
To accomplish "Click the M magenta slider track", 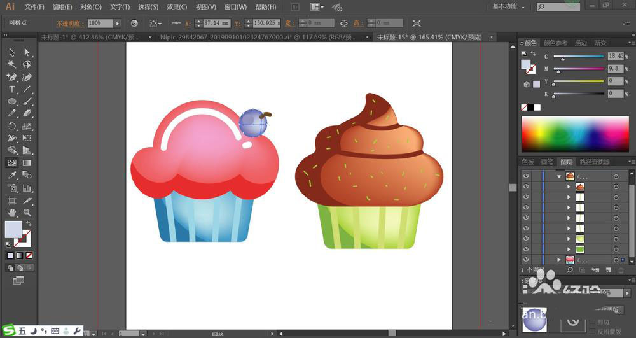I will pos(579,69).
